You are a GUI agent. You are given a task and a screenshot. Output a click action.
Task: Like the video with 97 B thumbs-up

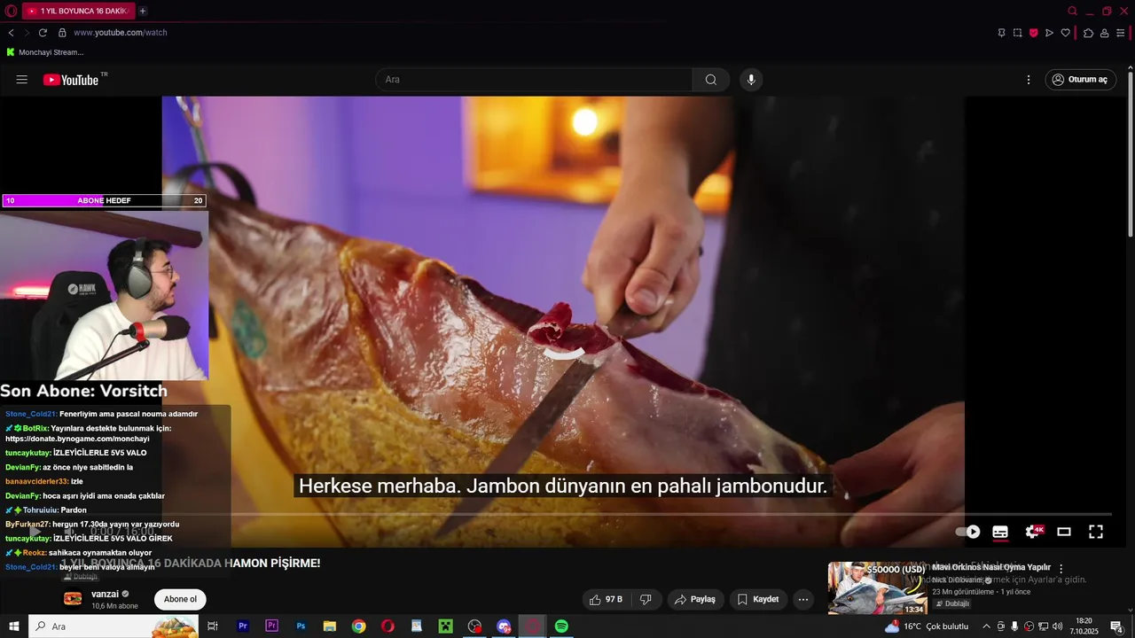click(607, 599)
